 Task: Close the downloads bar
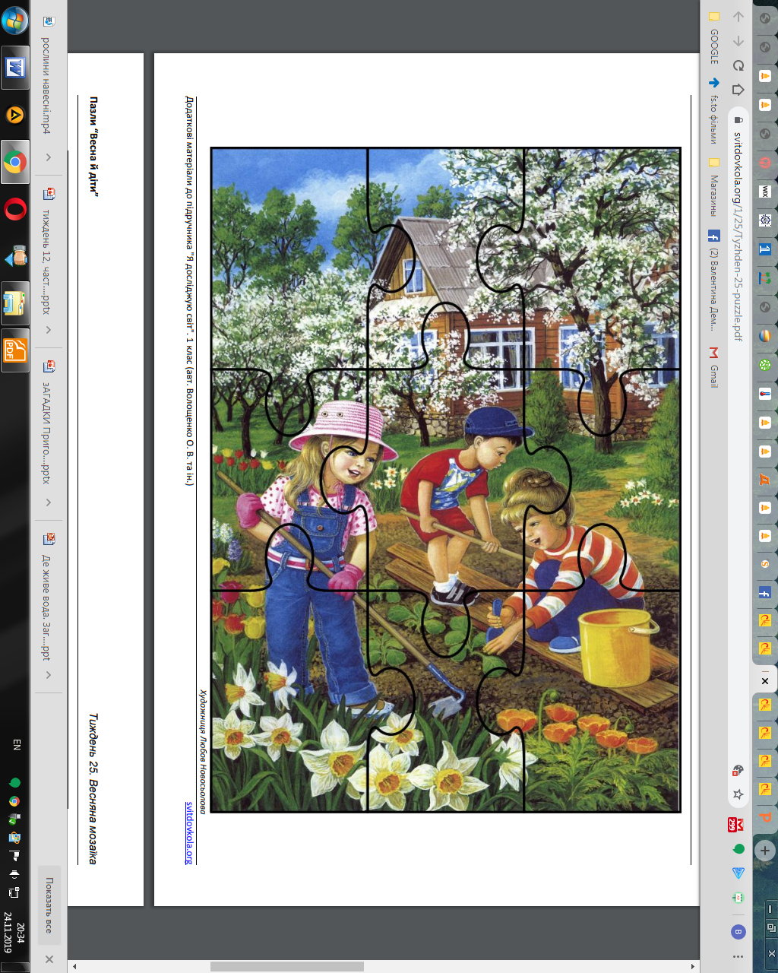pos(49,959)
